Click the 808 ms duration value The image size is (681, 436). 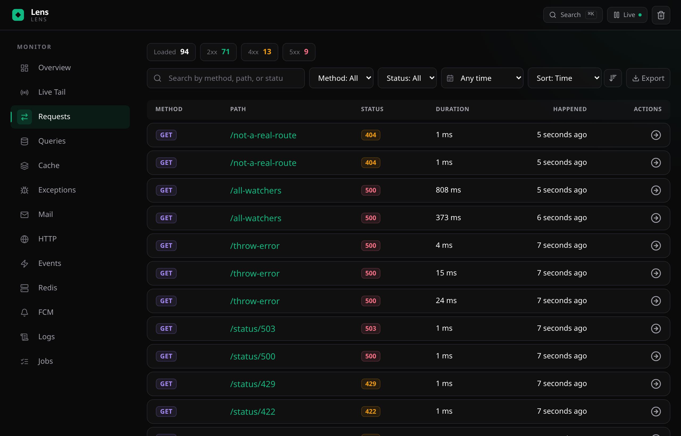[x=448, y=190]
